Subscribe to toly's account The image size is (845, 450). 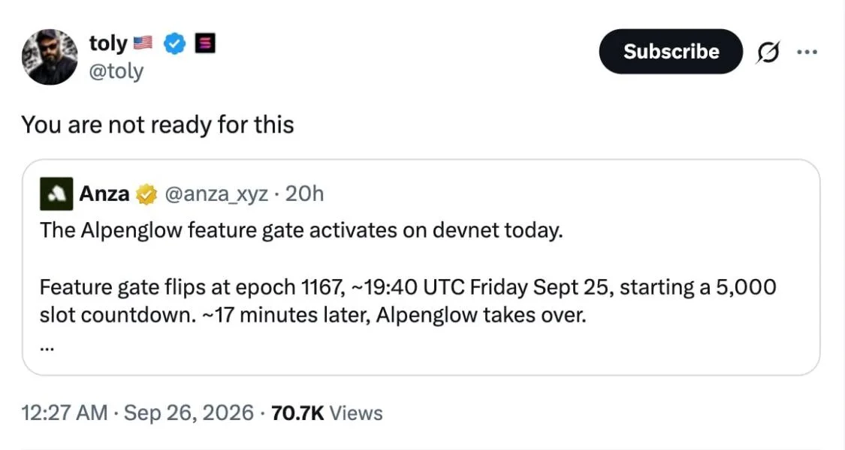tap(671, 51)
